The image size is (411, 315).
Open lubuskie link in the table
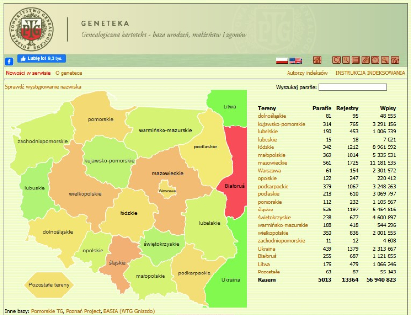pyautogui.click(x=267, y=140)
